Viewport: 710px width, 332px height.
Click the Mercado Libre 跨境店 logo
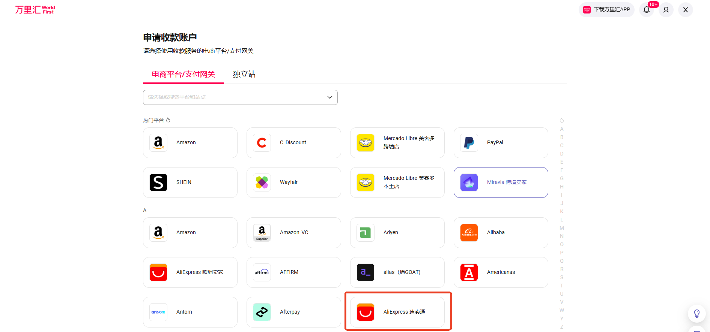(x=366, y=143)
